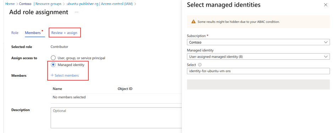Click the ABAC warning triangle icon
This screenshot has height=133, width=334.
pyautogui.click(x=193, y=22)
